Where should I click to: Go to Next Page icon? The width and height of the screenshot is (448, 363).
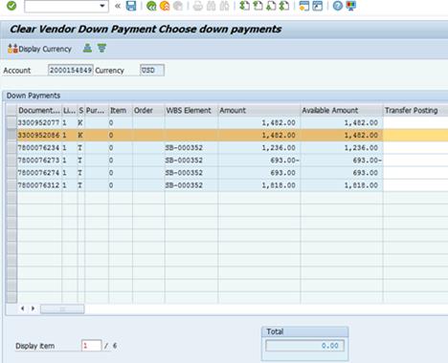271,6
